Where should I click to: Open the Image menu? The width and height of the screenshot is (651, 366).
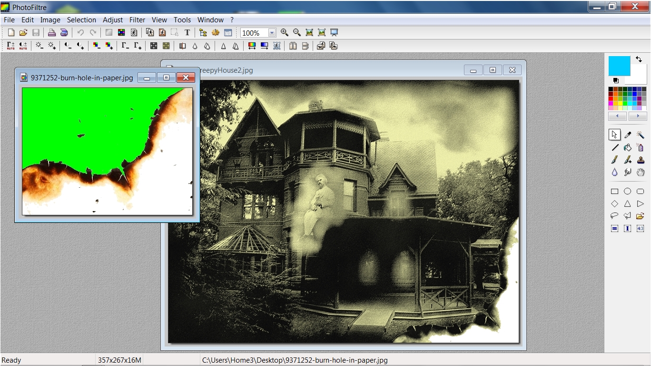[50, 20]
